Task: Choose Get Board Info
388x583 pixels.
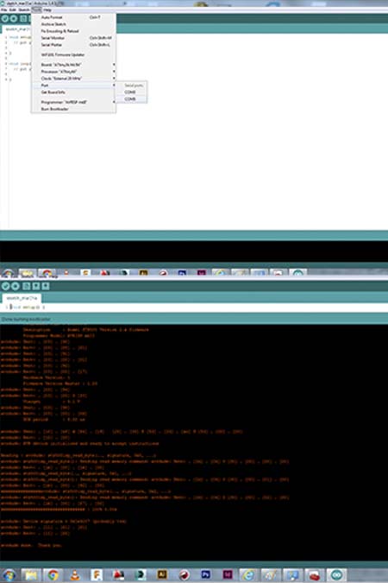Action: point(73,92)
